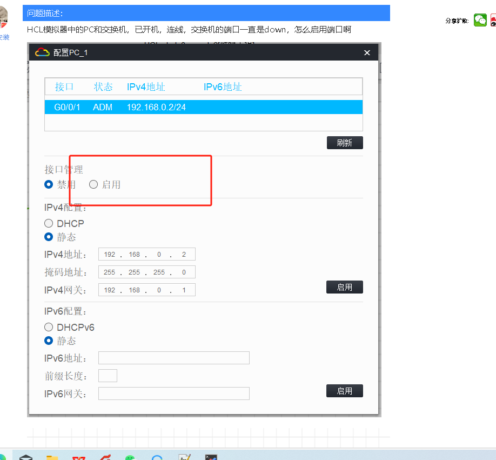Screen dimensions: 496x460
Task: Open the file explorer folder on the taskbar
Action: point(52,457)
